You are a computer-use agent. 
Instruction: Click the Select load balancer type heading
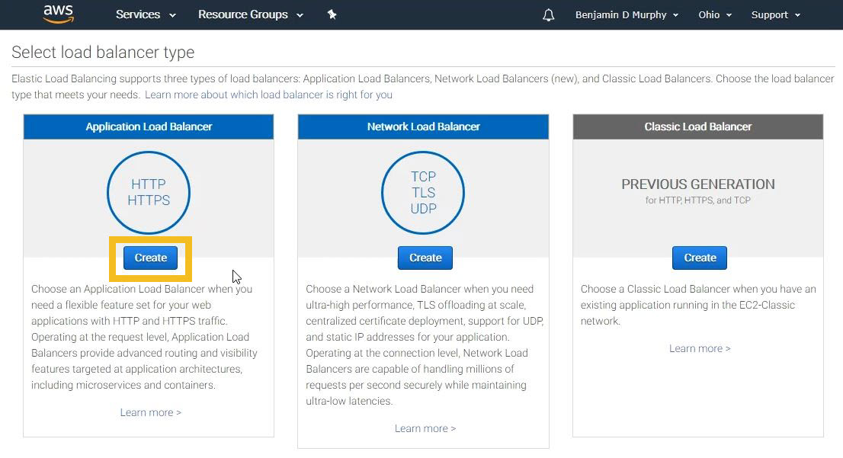click(x=103, y=52)
